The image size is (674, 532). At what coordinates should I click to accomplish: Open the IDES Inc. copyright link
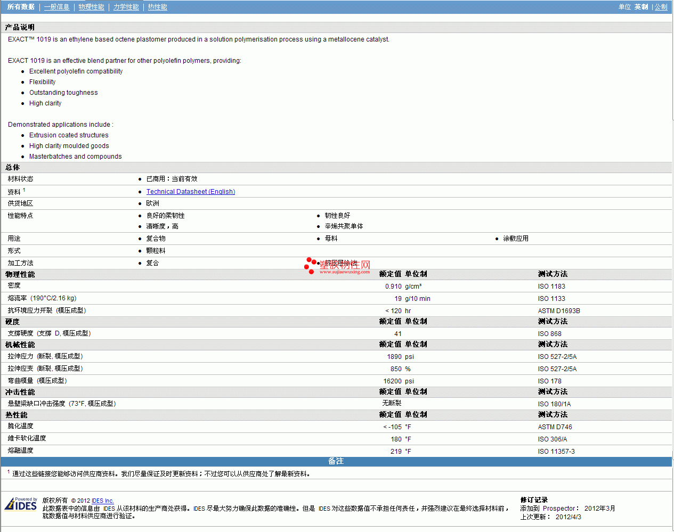tap(102, 501)
